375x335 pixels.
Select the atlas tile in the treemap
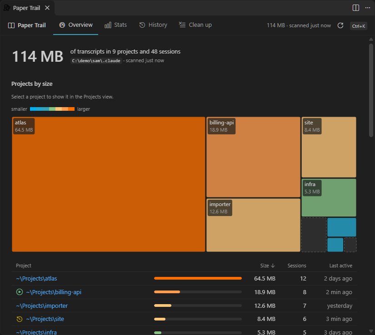109,184
